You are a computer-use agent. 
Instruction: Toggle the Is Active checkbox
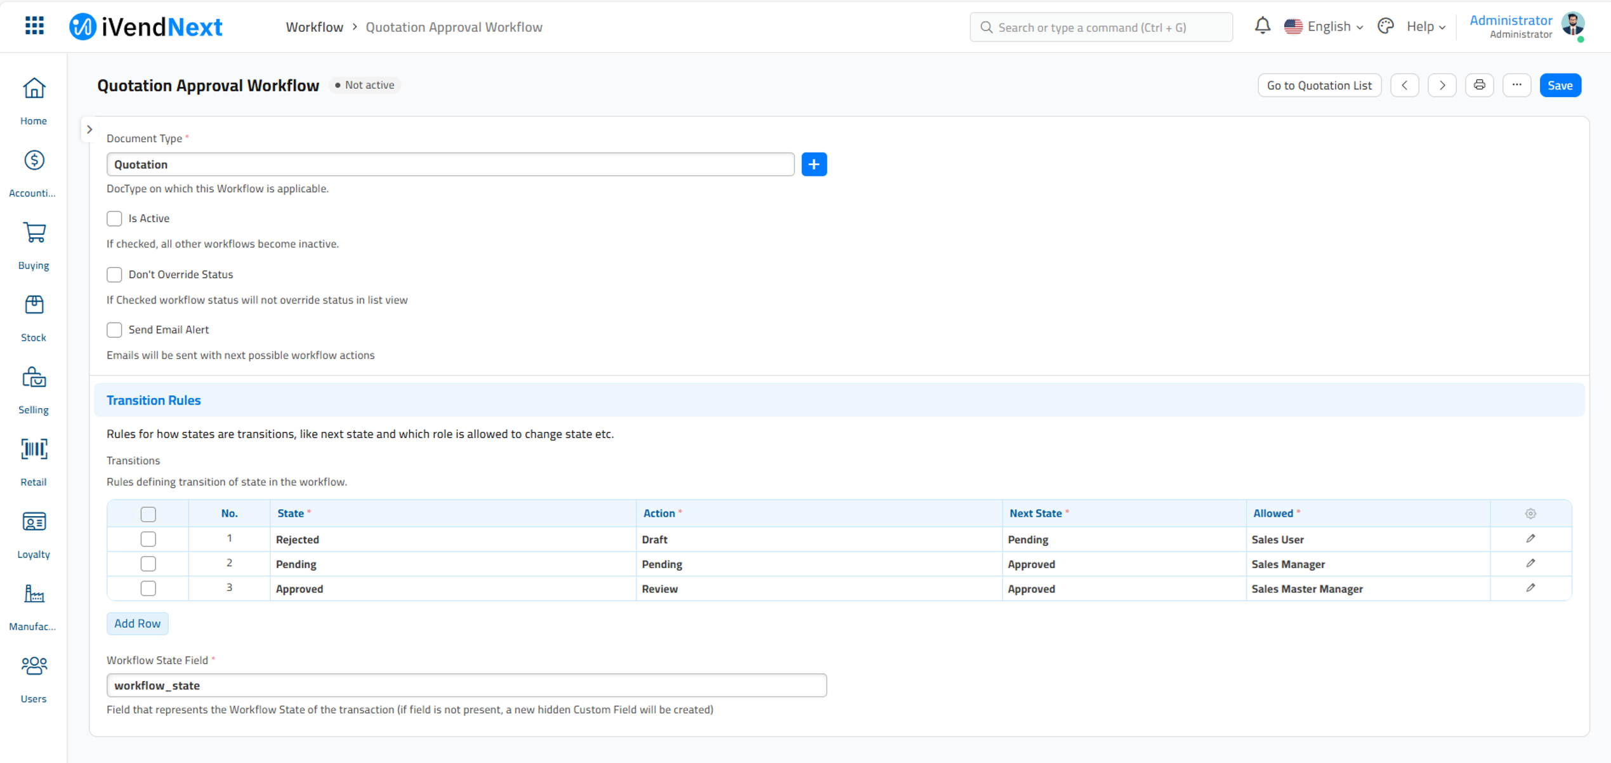click(114, 218)
